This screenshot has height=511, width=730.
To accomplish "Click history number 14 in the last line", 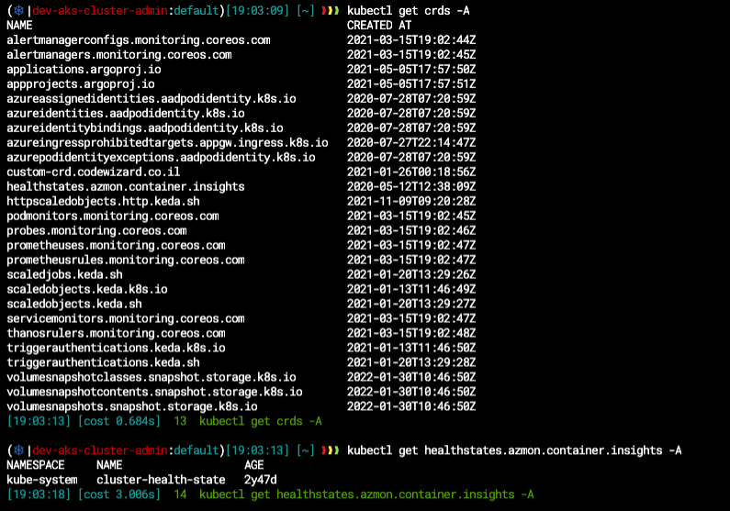I will point(180,494).
